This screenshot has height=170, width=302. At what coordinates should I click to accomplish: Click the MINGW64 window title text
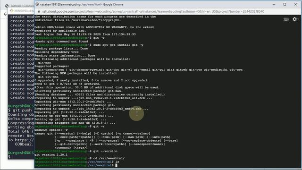click(24, 10)
